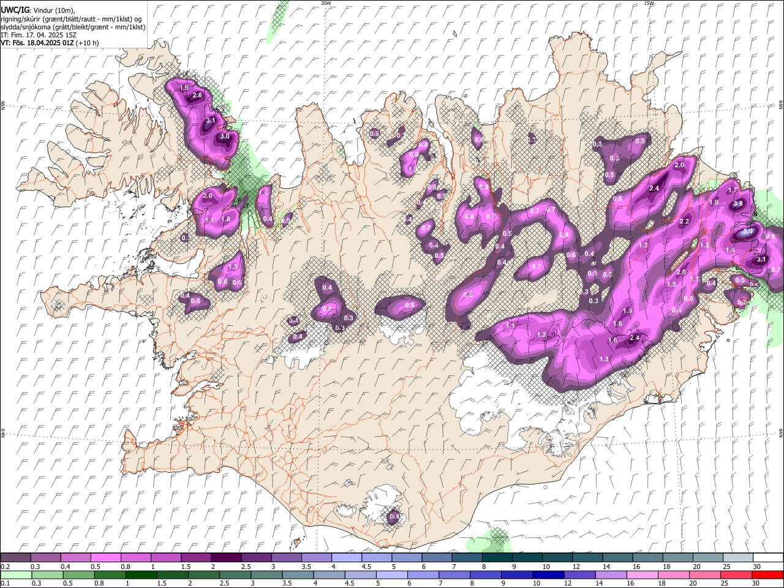Pick the light purple 14–16 swatch in lower legend

click(610, 575)
